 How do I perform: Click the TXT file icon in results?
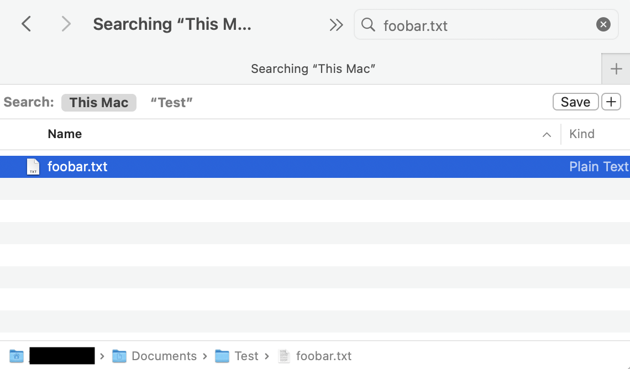tap(34, 167)
